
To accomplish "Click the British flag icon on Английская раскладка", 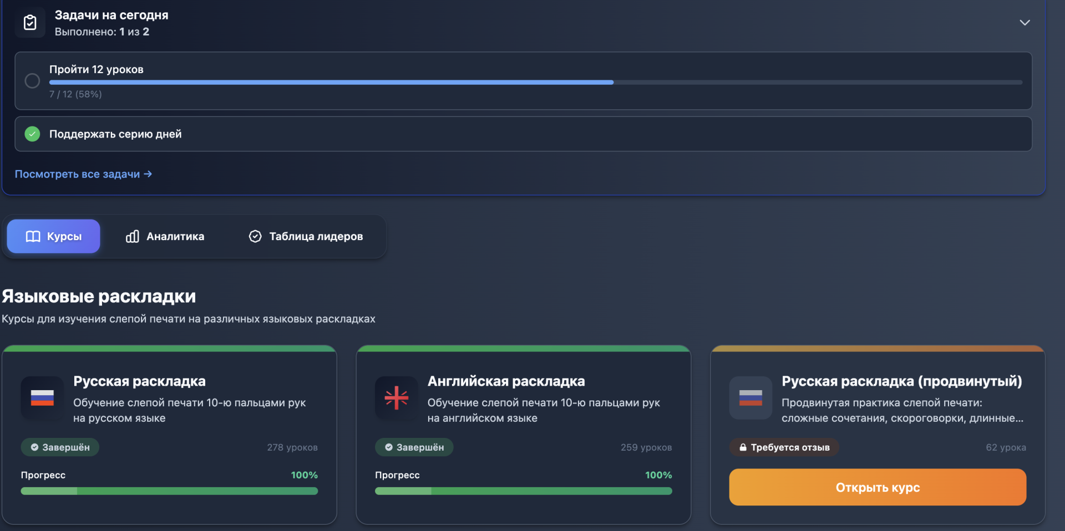I will [x=396, y=398].
